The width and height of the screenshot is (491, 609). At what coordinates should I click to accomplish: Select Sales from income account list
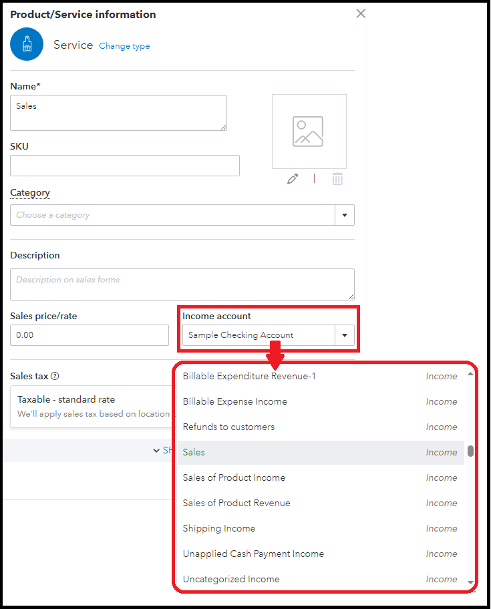point(194,452)
